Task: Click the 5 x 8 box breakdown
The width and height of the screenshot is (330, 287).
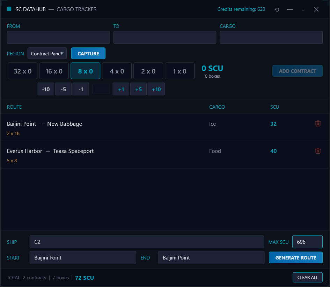Action: (x=12, y=161)
